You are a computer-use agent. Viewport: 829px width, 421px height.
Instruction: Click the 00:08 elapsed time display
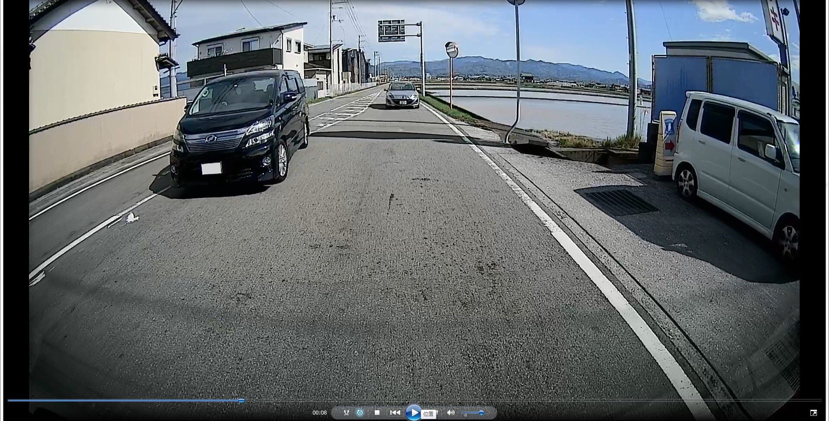tap(320, 413)
